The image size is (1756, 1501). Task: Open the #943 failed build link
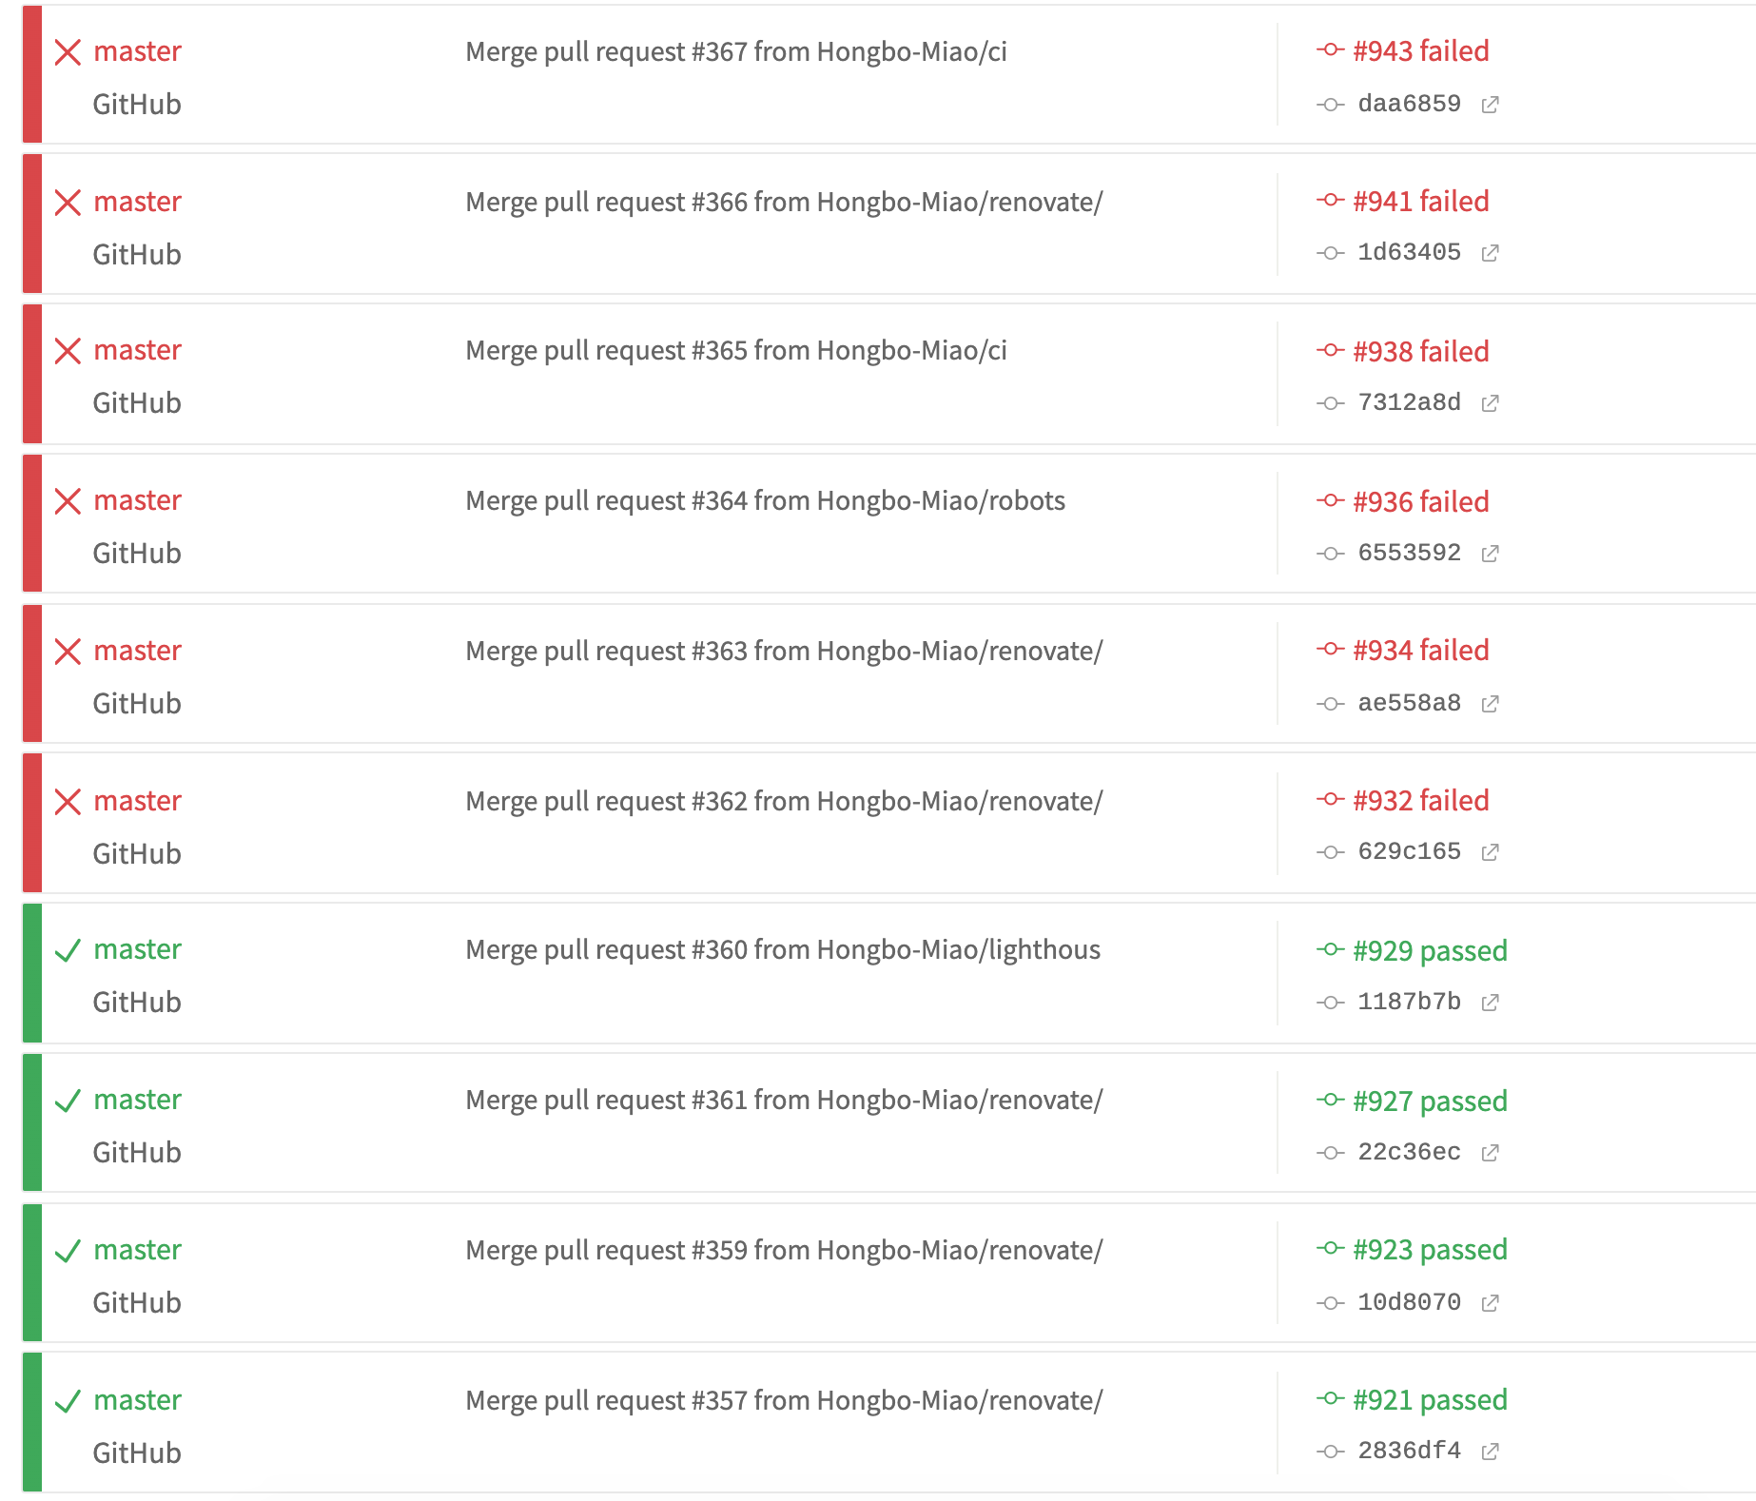coord(1421,50)
